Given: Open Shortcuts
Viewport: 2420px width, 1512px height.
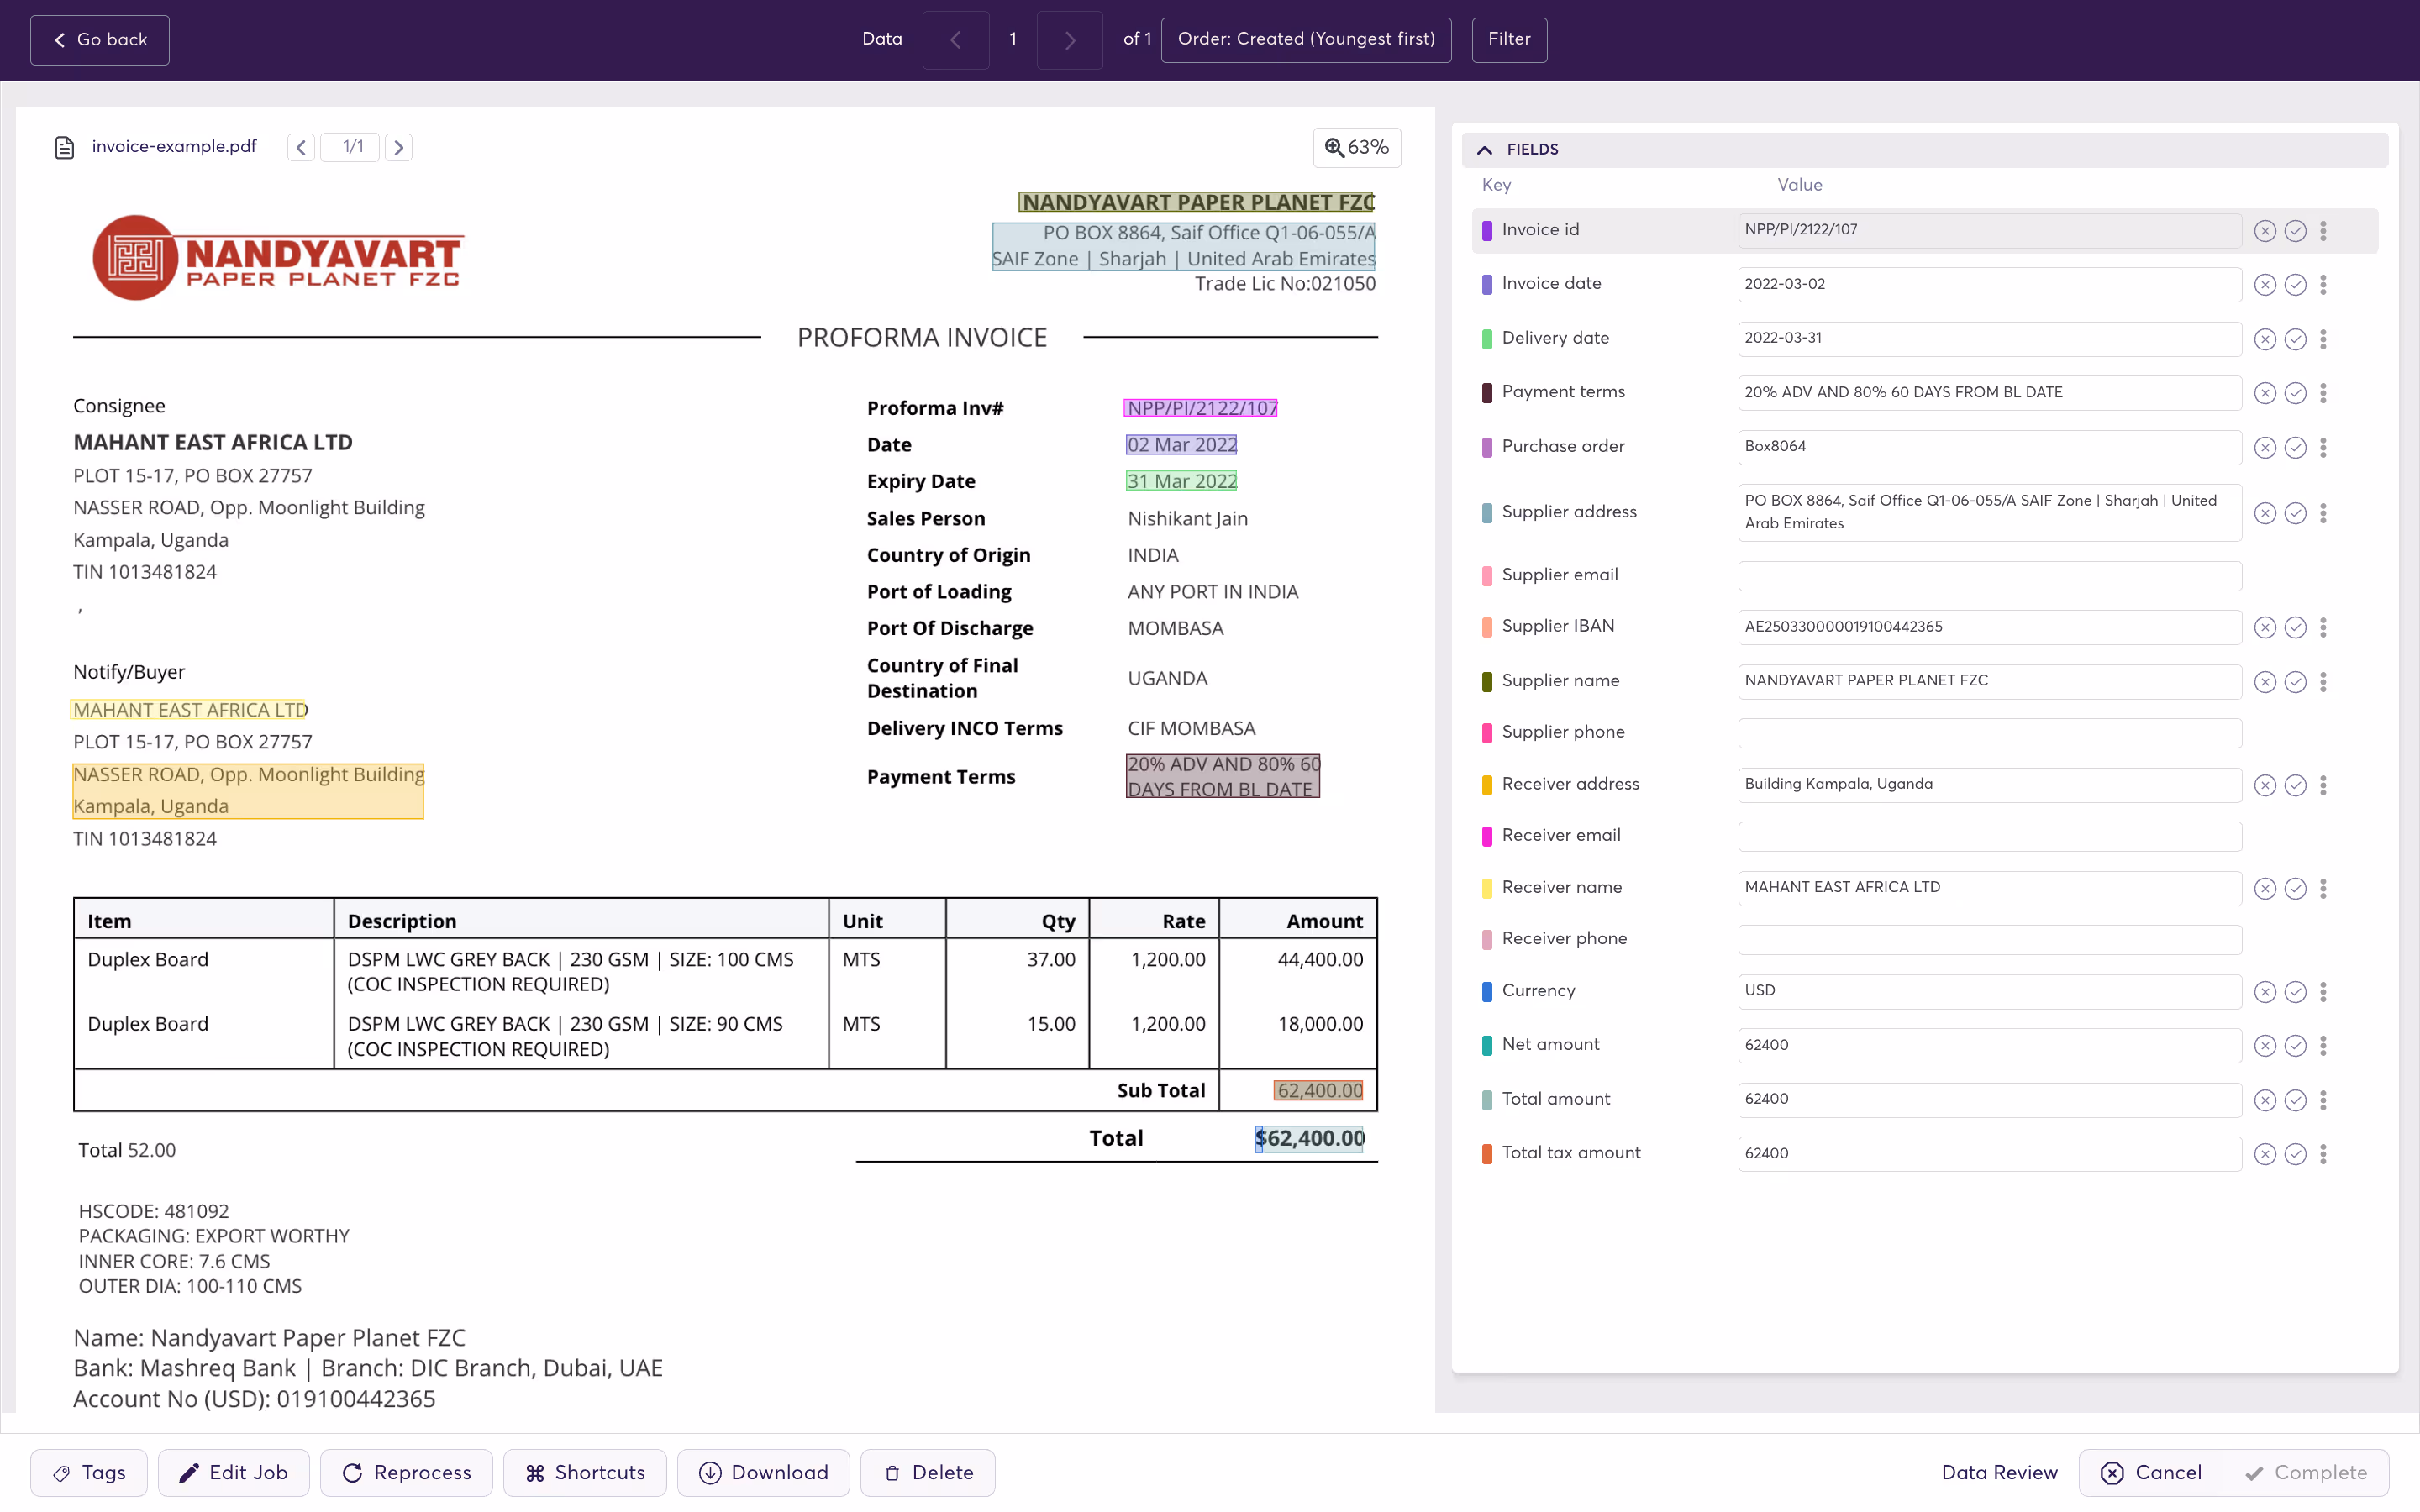Looking at the screenshot, I should pos(585,1472).
